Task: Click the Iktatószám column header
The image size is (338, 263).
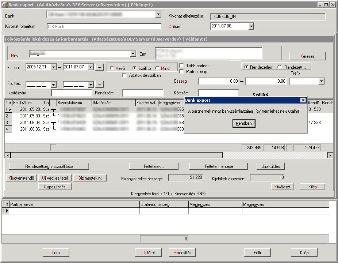Action: (114, 103)
